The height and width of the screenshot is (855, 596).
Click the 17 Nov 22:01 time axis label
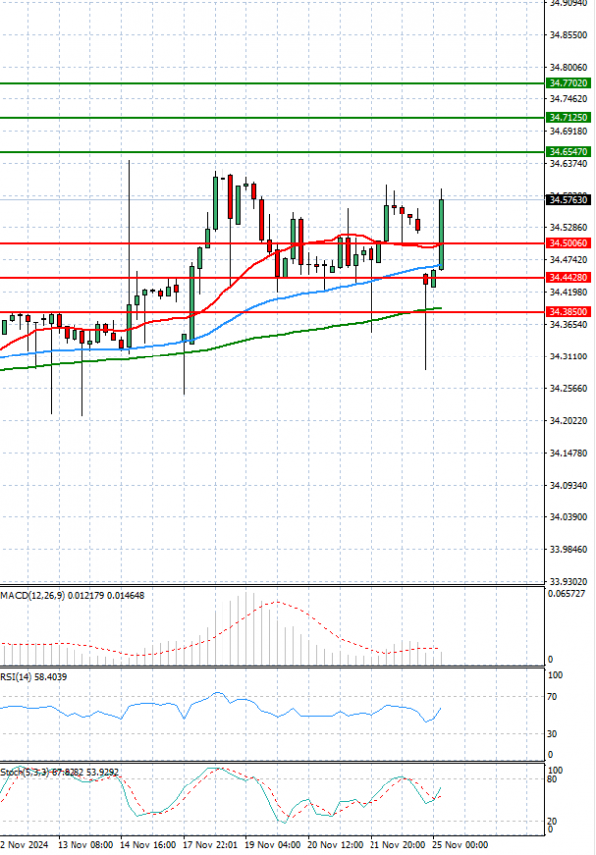[211, 845]
